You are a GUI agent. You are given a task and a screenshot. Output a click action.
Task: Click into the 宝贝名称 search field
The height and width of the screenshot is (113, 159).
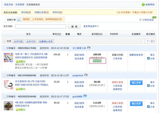coord(41,26)
